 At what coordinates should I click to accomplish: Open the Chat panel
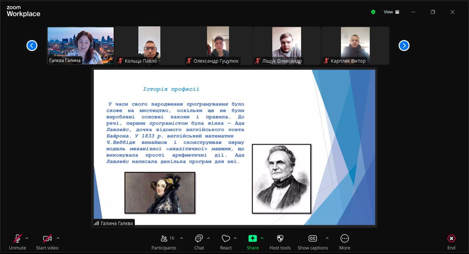(x=199, y=242)
